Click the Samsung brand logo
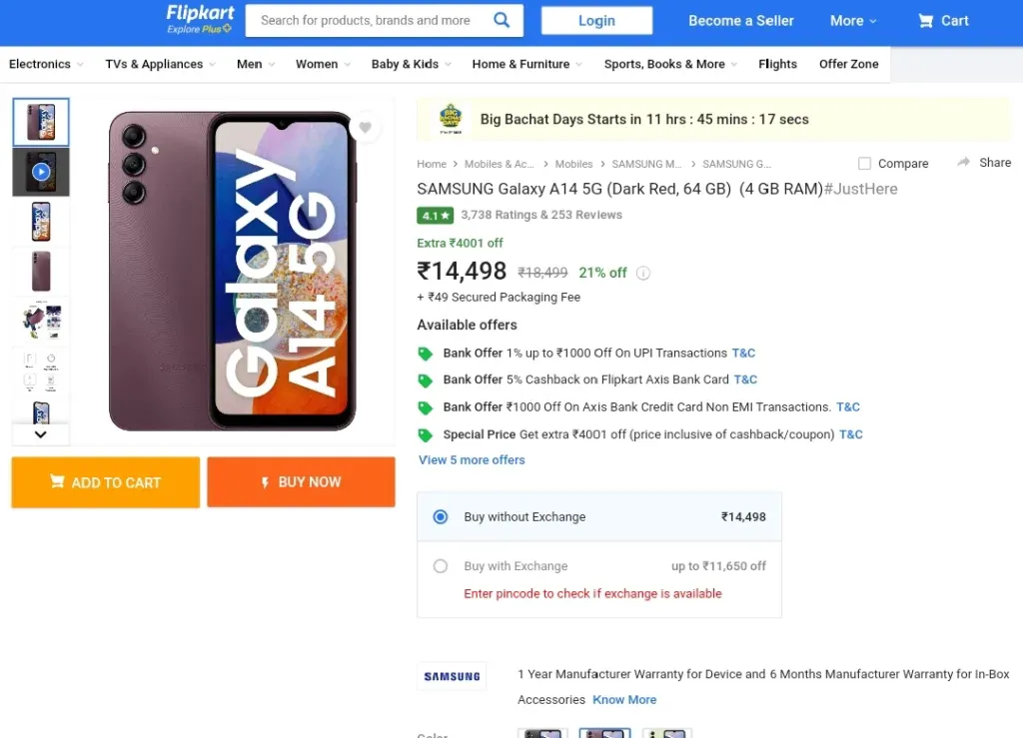This screenshot has height=738, width=1023. coord(452,677)
